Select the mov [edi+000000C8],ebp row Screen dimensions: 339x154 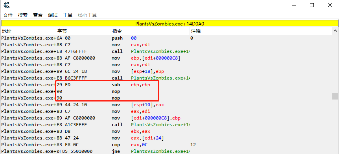(166, 118)
